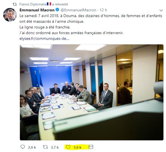Click the 3,7 k retweets count
Screen dimensions: 166x152
coord(55,147)
